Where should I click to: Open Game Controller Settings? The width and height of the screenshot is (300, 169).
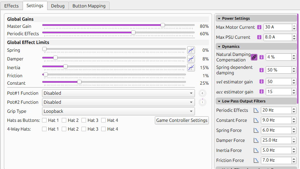click(182, 120)
